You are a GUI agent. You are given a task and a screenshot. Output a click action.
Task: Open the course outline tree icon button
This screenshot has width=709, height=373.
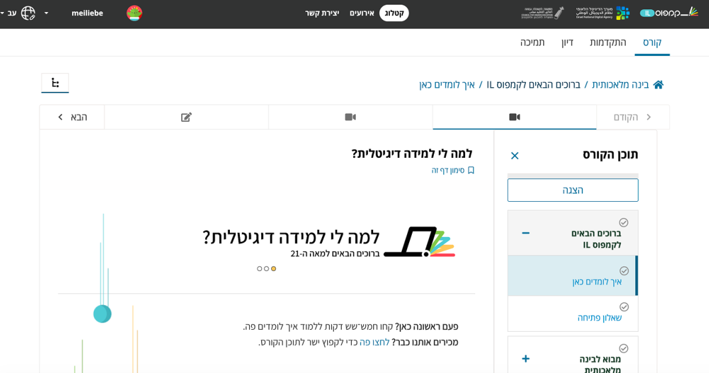point(55,83)
